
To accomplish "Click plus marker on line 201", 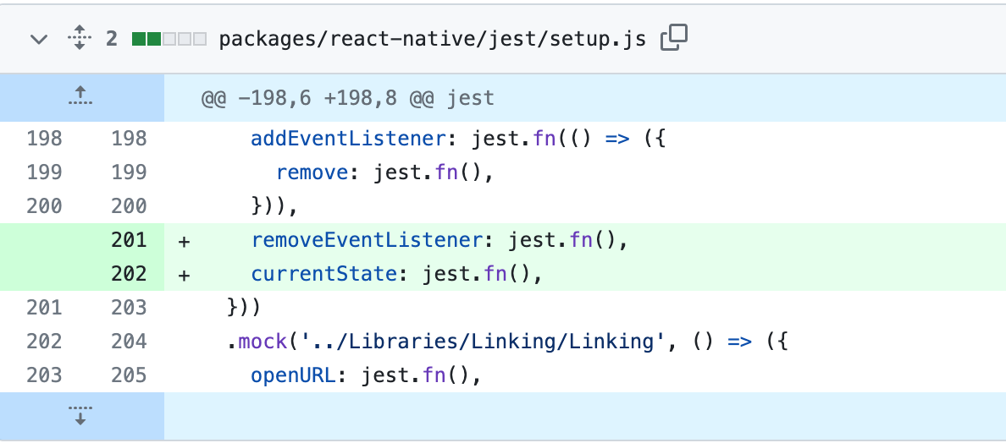I will [x=184, y=241].
